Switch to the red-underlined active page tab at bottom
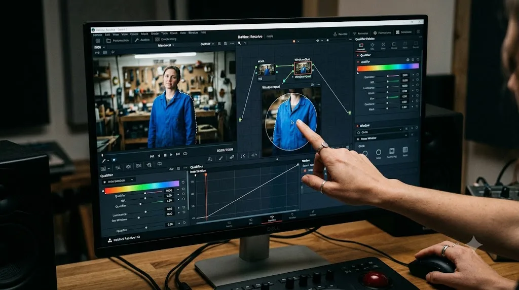Screen dimensions: 519x290 [272, 219]
